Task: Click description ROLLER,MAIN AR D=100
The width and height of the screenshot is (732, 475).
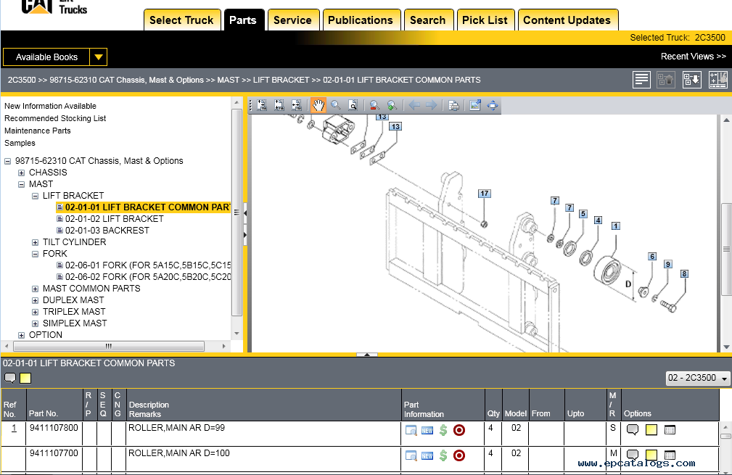Action: coord(178,453)
